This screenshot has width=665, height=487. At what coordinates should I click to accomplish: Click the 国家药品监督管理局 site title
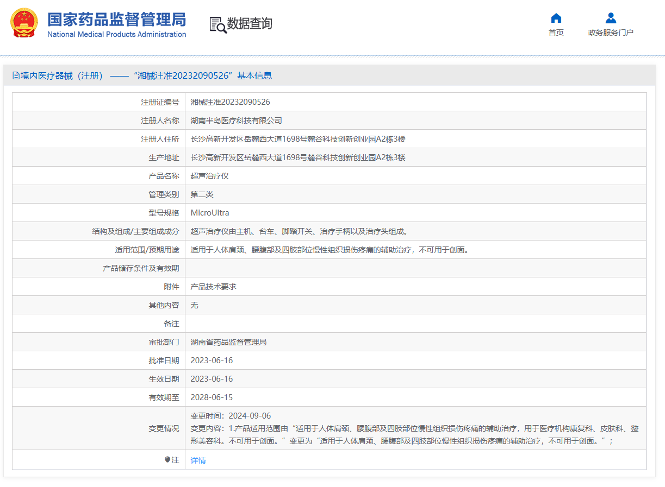tap(116, 20)
